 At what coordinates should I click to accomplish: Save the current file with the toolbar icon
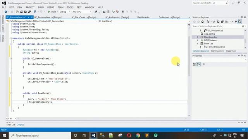click(x=25, y=12)
